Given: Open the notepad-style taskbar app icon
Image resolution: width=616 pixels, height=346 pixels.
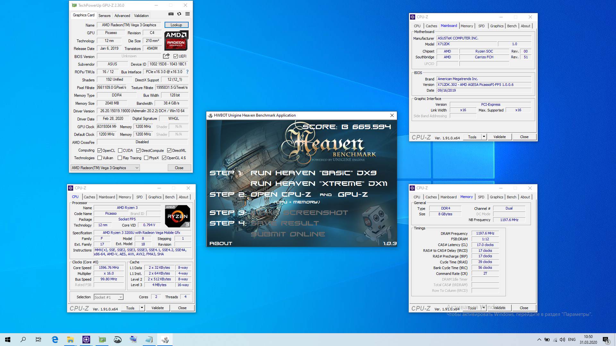Looking at the screenshot, I should [149, 340].
